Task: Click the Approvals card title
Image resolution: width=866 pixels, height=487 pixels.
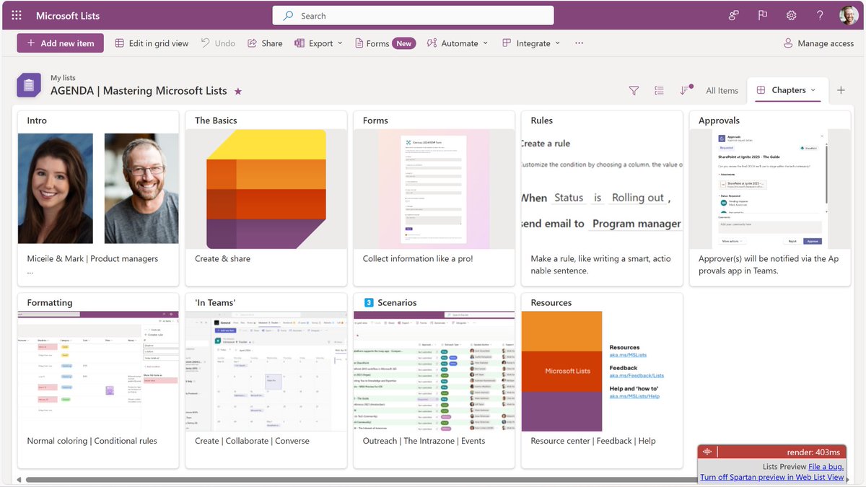Action: (x=719, y=120)
